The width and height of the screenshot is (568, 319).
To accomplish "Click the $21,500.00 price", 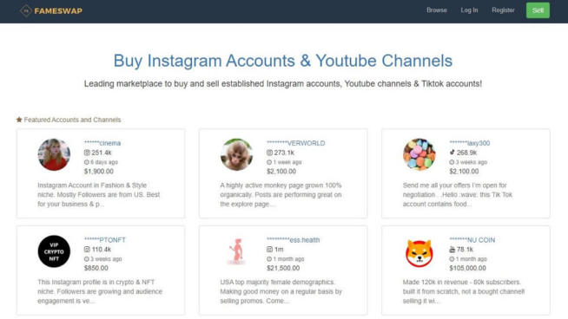I will coord(283,268).
